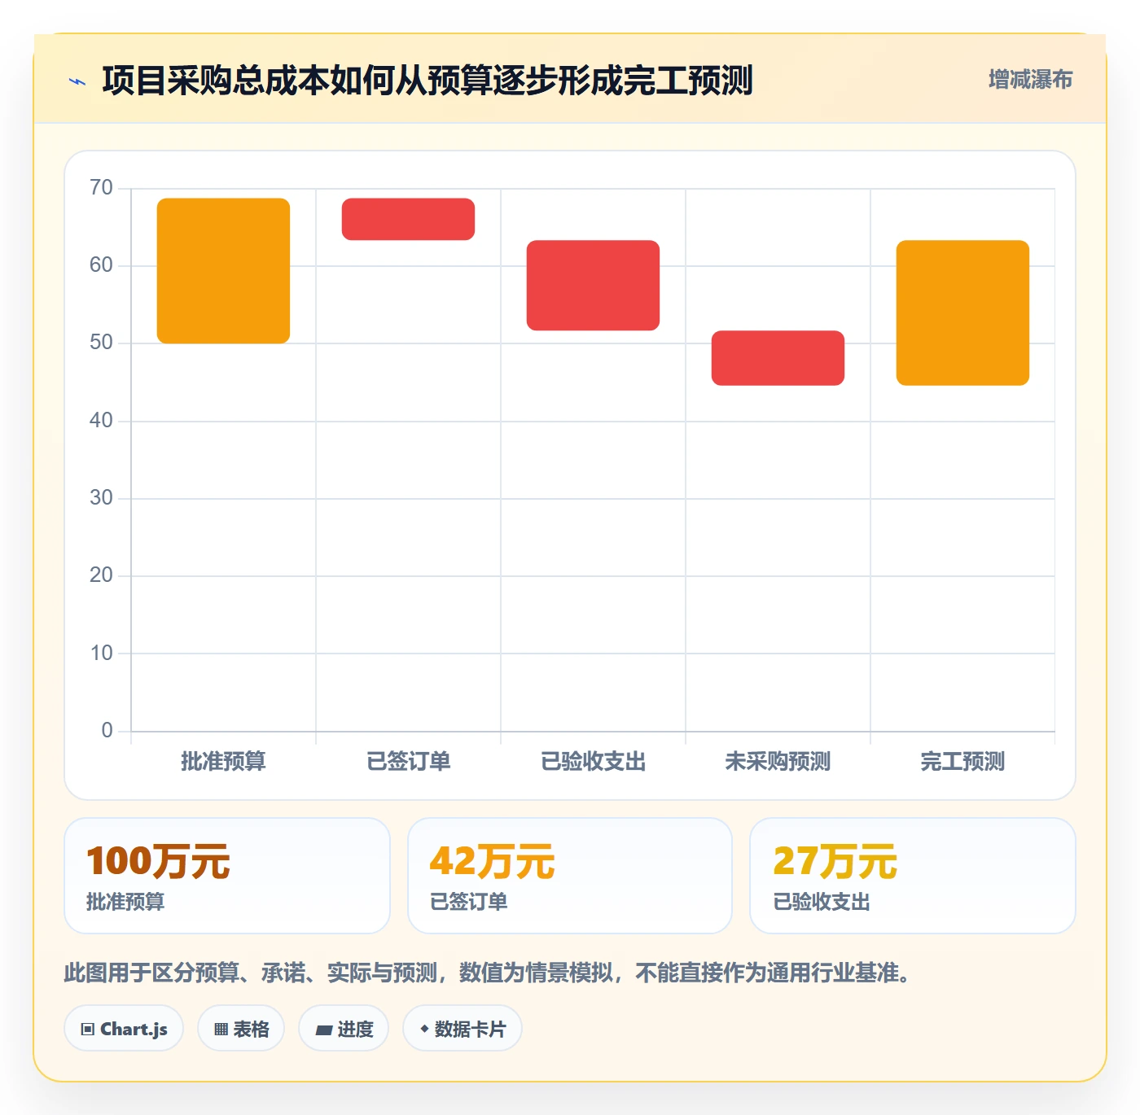The image size is (1140, 1115).
Task: Click the 30 tick on the y-axis
Action: [x=101, y=498]
